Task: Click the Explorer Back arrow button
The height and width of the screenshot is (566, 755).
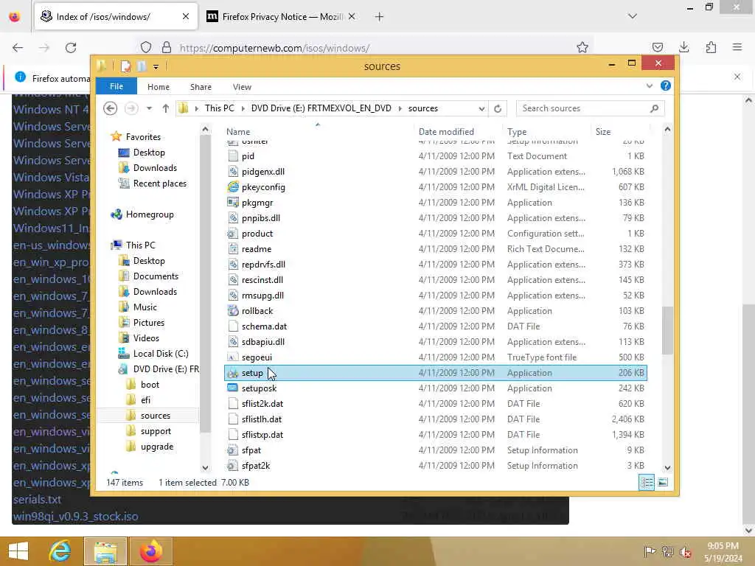Action: click(x=111, y=108)
